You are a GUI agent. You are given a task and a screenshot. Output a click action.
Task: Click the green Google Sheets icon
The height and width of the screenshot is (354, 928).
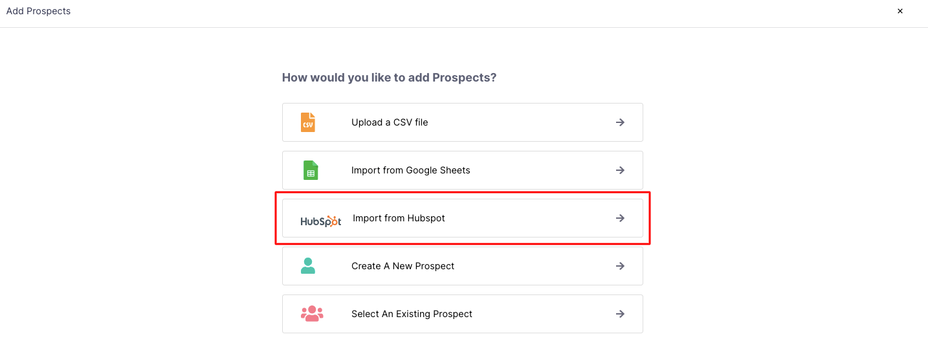coord(310,170)
